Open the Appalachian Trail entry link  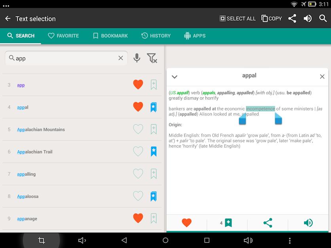(34, 151)
